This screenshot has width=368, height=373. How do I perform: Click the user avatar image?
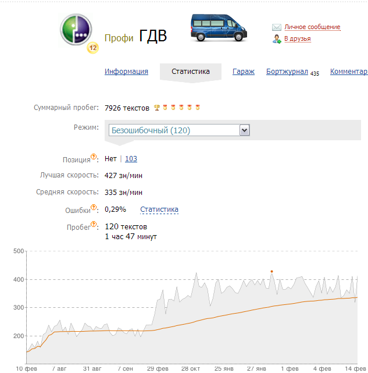point(76,30)
